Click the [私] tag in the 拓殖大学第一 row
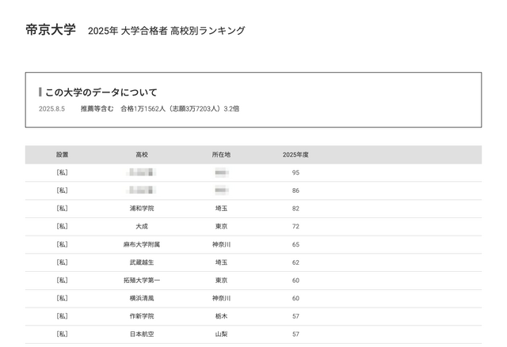Viewport: 507px width, 347px height. (x=62, y=281)
